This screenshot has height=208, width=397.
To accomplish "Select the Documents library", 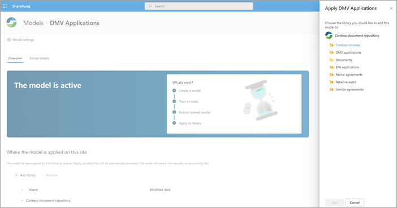I will [x=344, y=60].
